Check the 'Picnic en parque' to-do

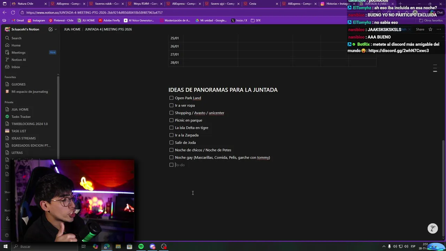click(171, 120)
